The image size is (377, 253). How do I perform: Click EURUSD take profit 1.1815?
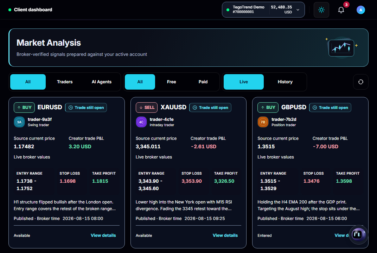pos(100,181)
